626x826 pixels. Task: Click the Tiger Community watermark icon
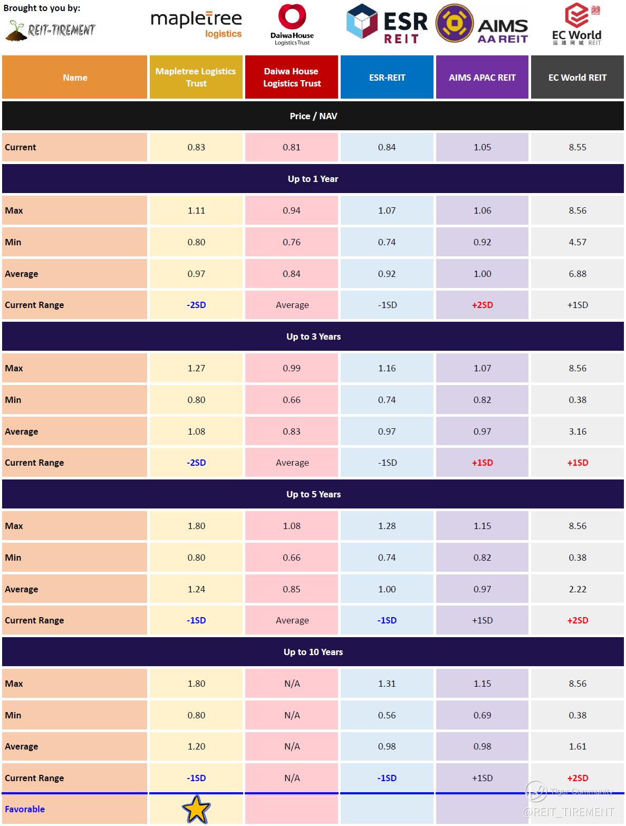tap(536, 792)
